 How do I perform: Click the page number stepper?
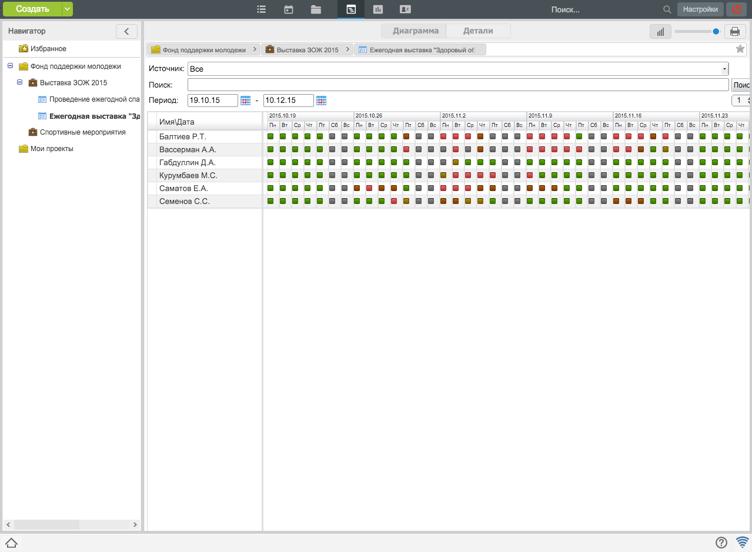pos(741,101)
